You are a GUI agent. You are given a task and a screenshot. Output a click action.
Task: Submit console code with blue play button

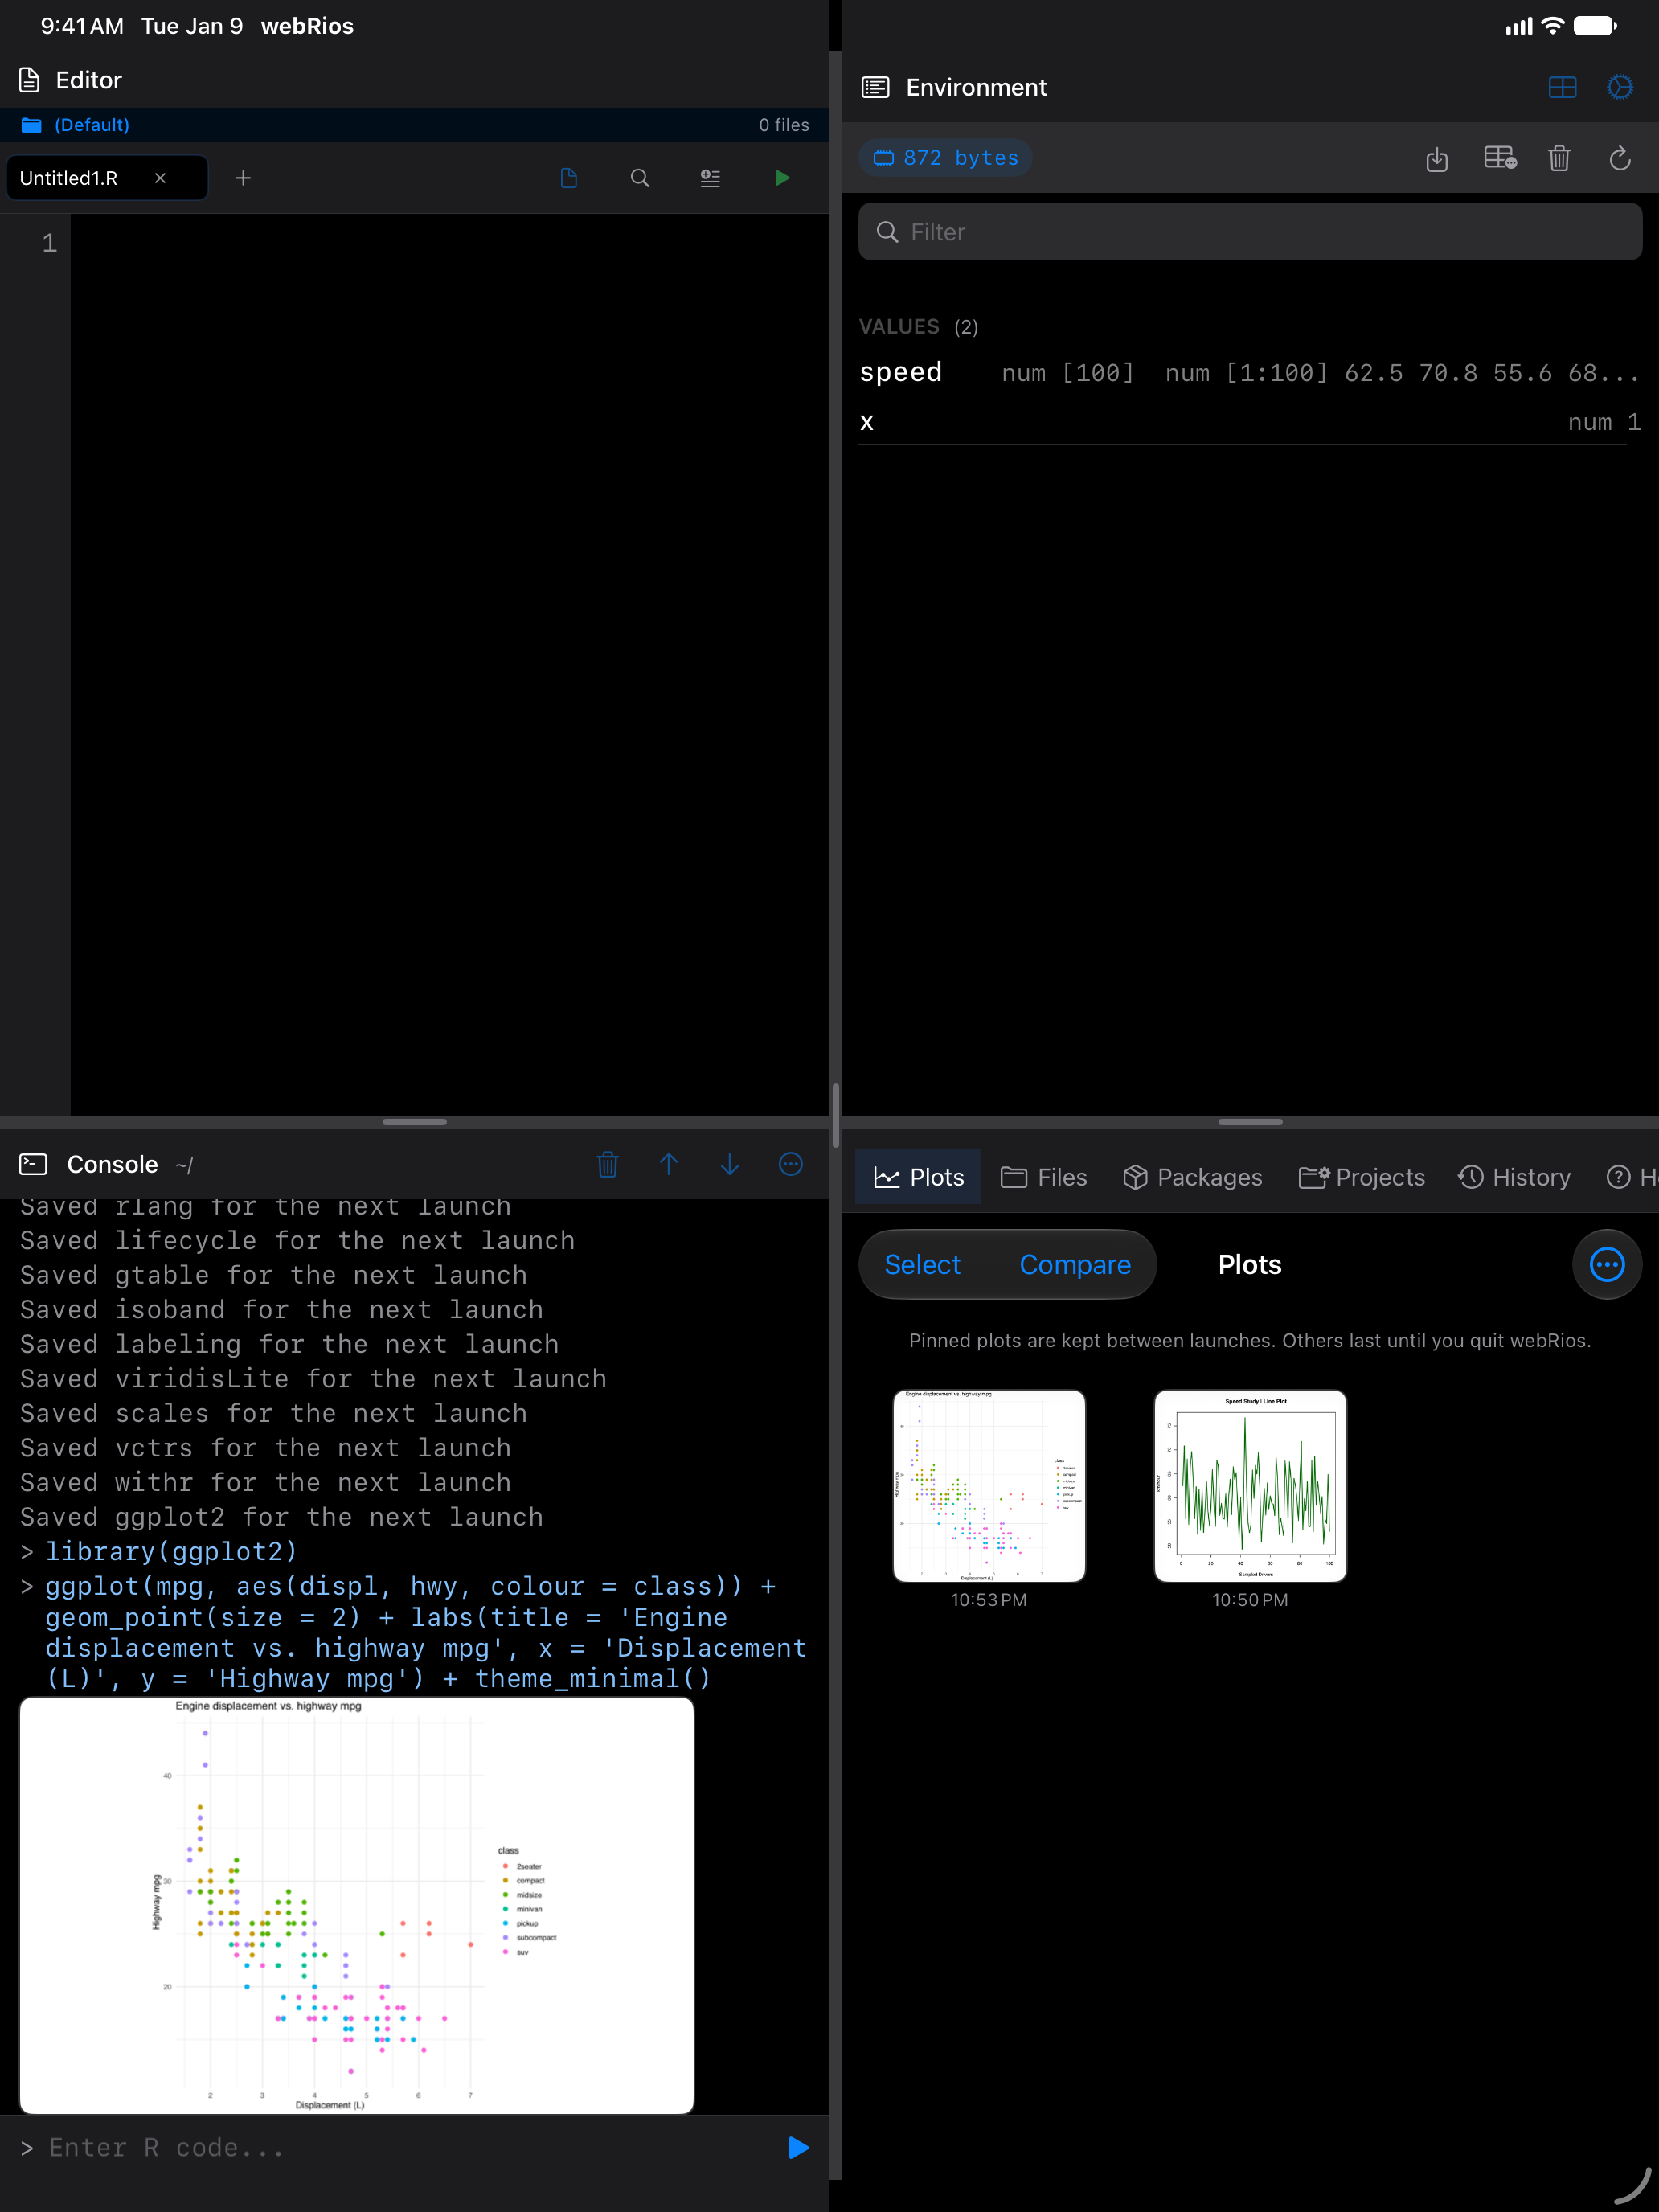pyautogui.click(x=798, y=2147)
